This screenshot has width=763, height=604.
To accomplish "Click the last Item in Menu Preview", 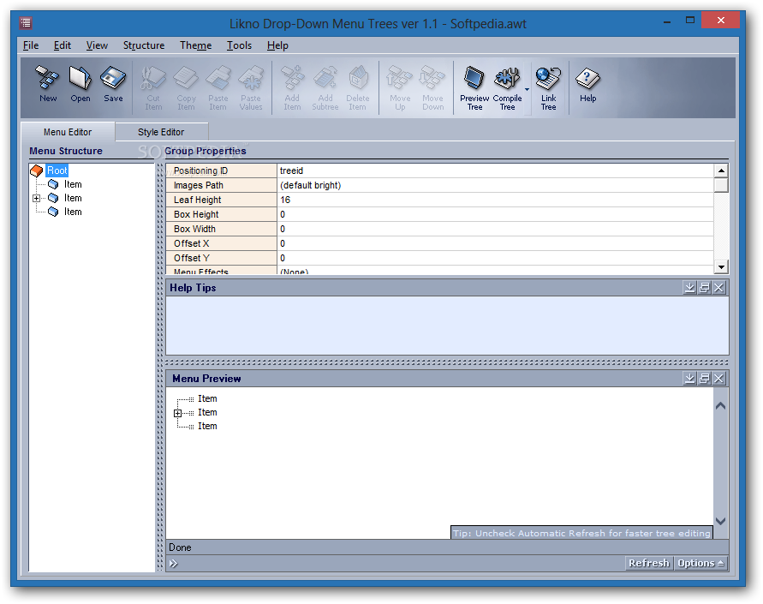I will tap(207, 426).
